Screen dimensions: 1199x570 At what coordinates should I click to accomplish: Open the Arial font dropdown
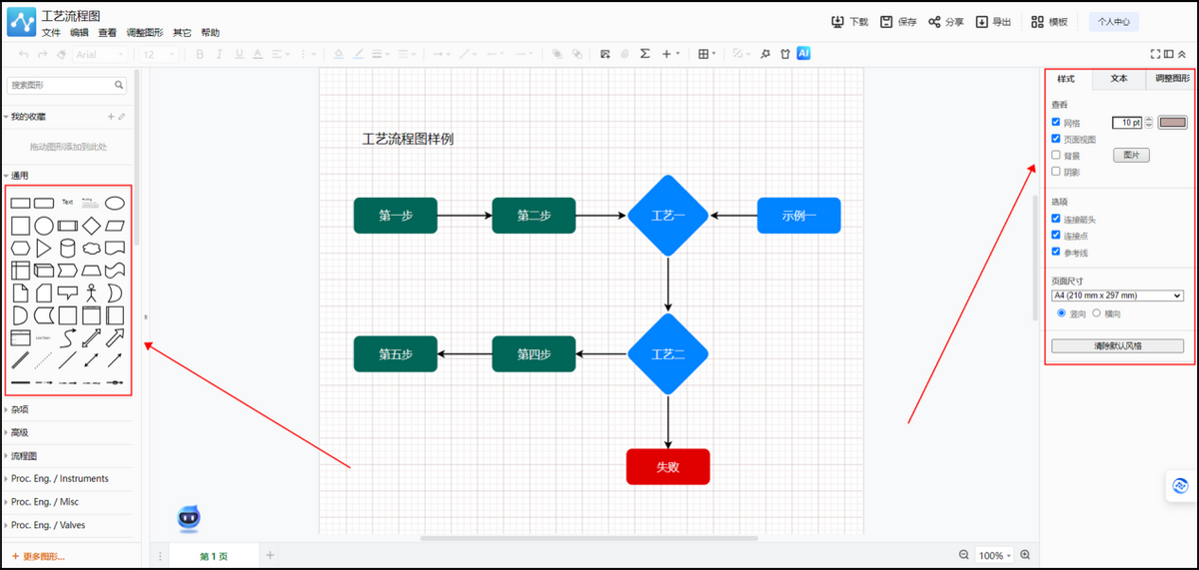(102, 54)
